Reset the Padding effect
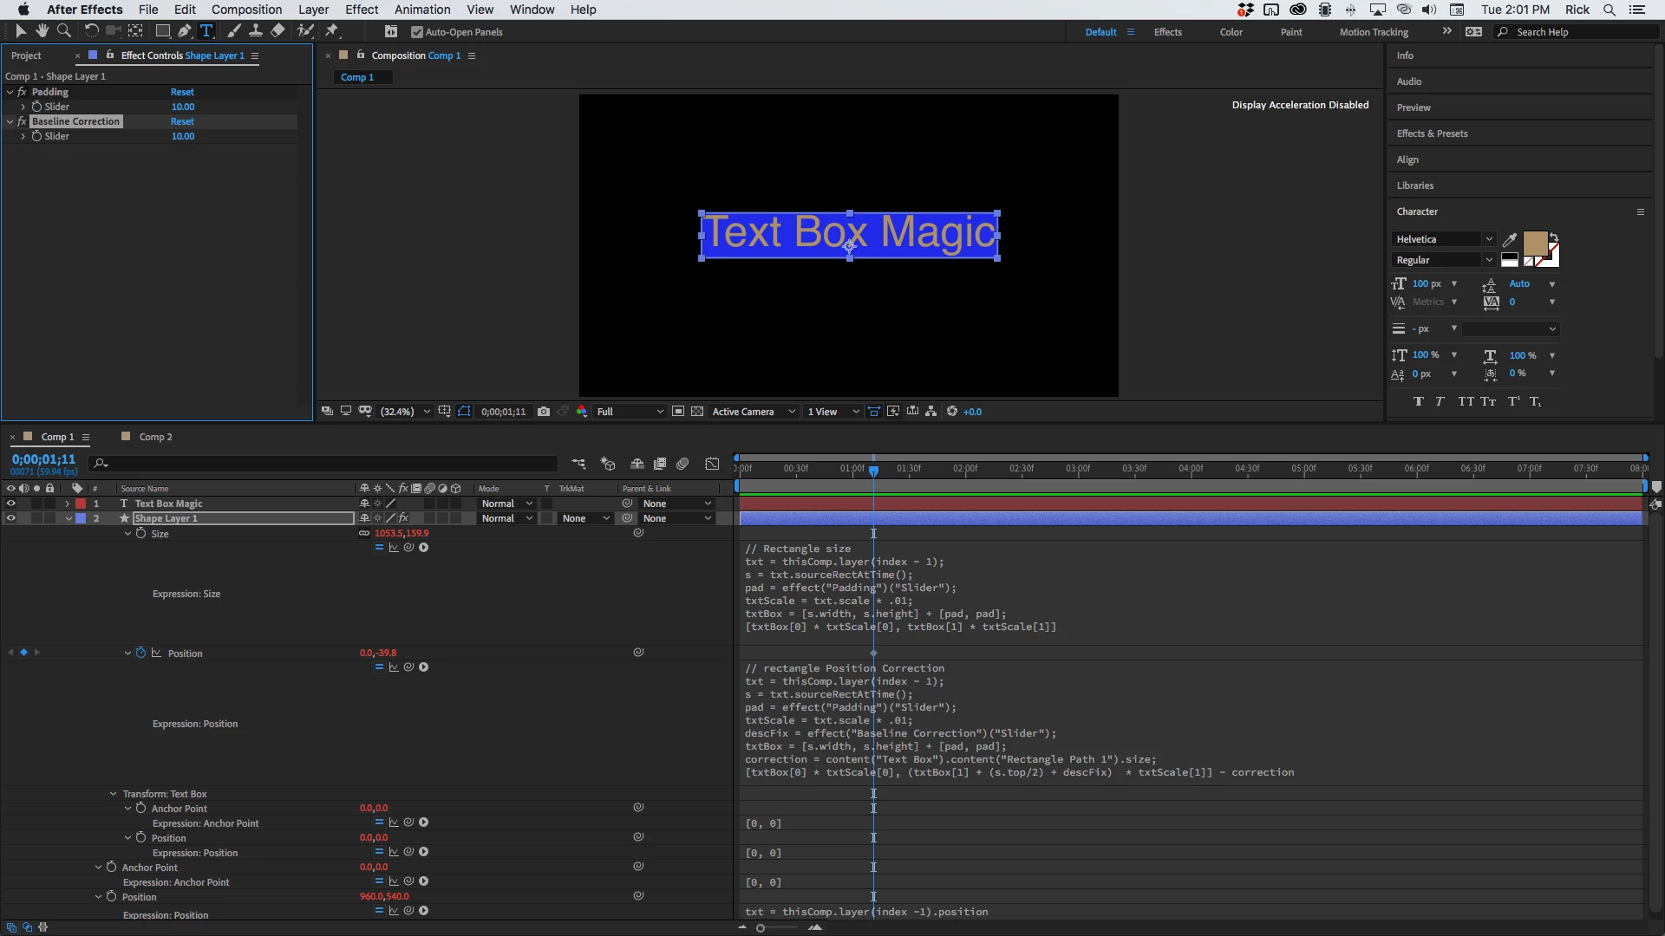1665x936 pixels. coord(182,92)
